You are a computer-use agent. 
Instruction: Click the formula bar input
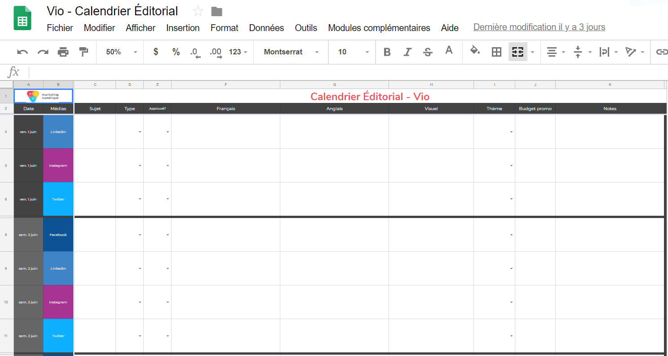(x=348, y=72)
